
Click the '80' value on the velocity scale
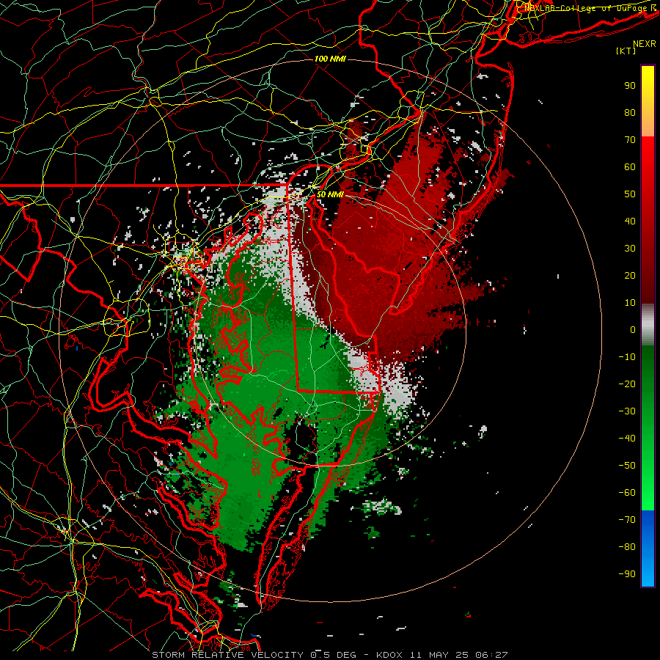click(x=630, y=113)
